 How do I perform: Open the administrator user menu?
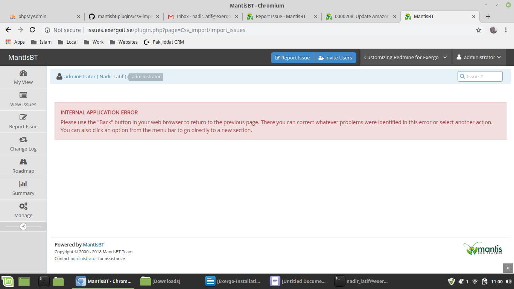[x=479, y=58]
